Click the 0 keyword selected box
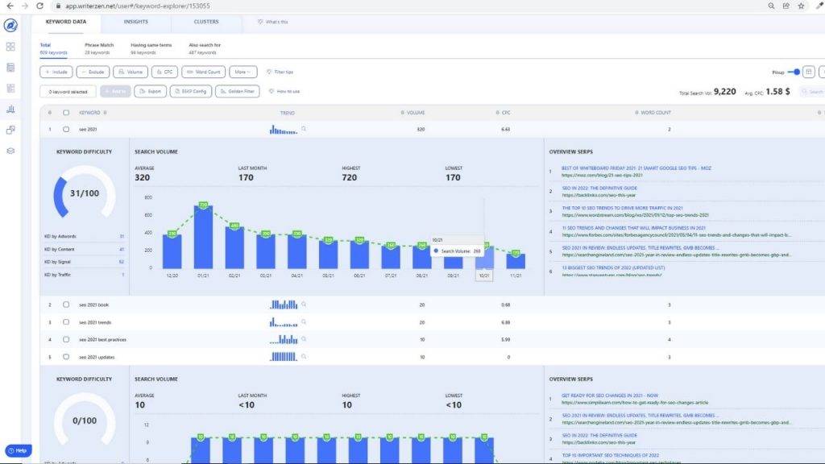Screen dimensions: 825x464 tap(68, 92)
